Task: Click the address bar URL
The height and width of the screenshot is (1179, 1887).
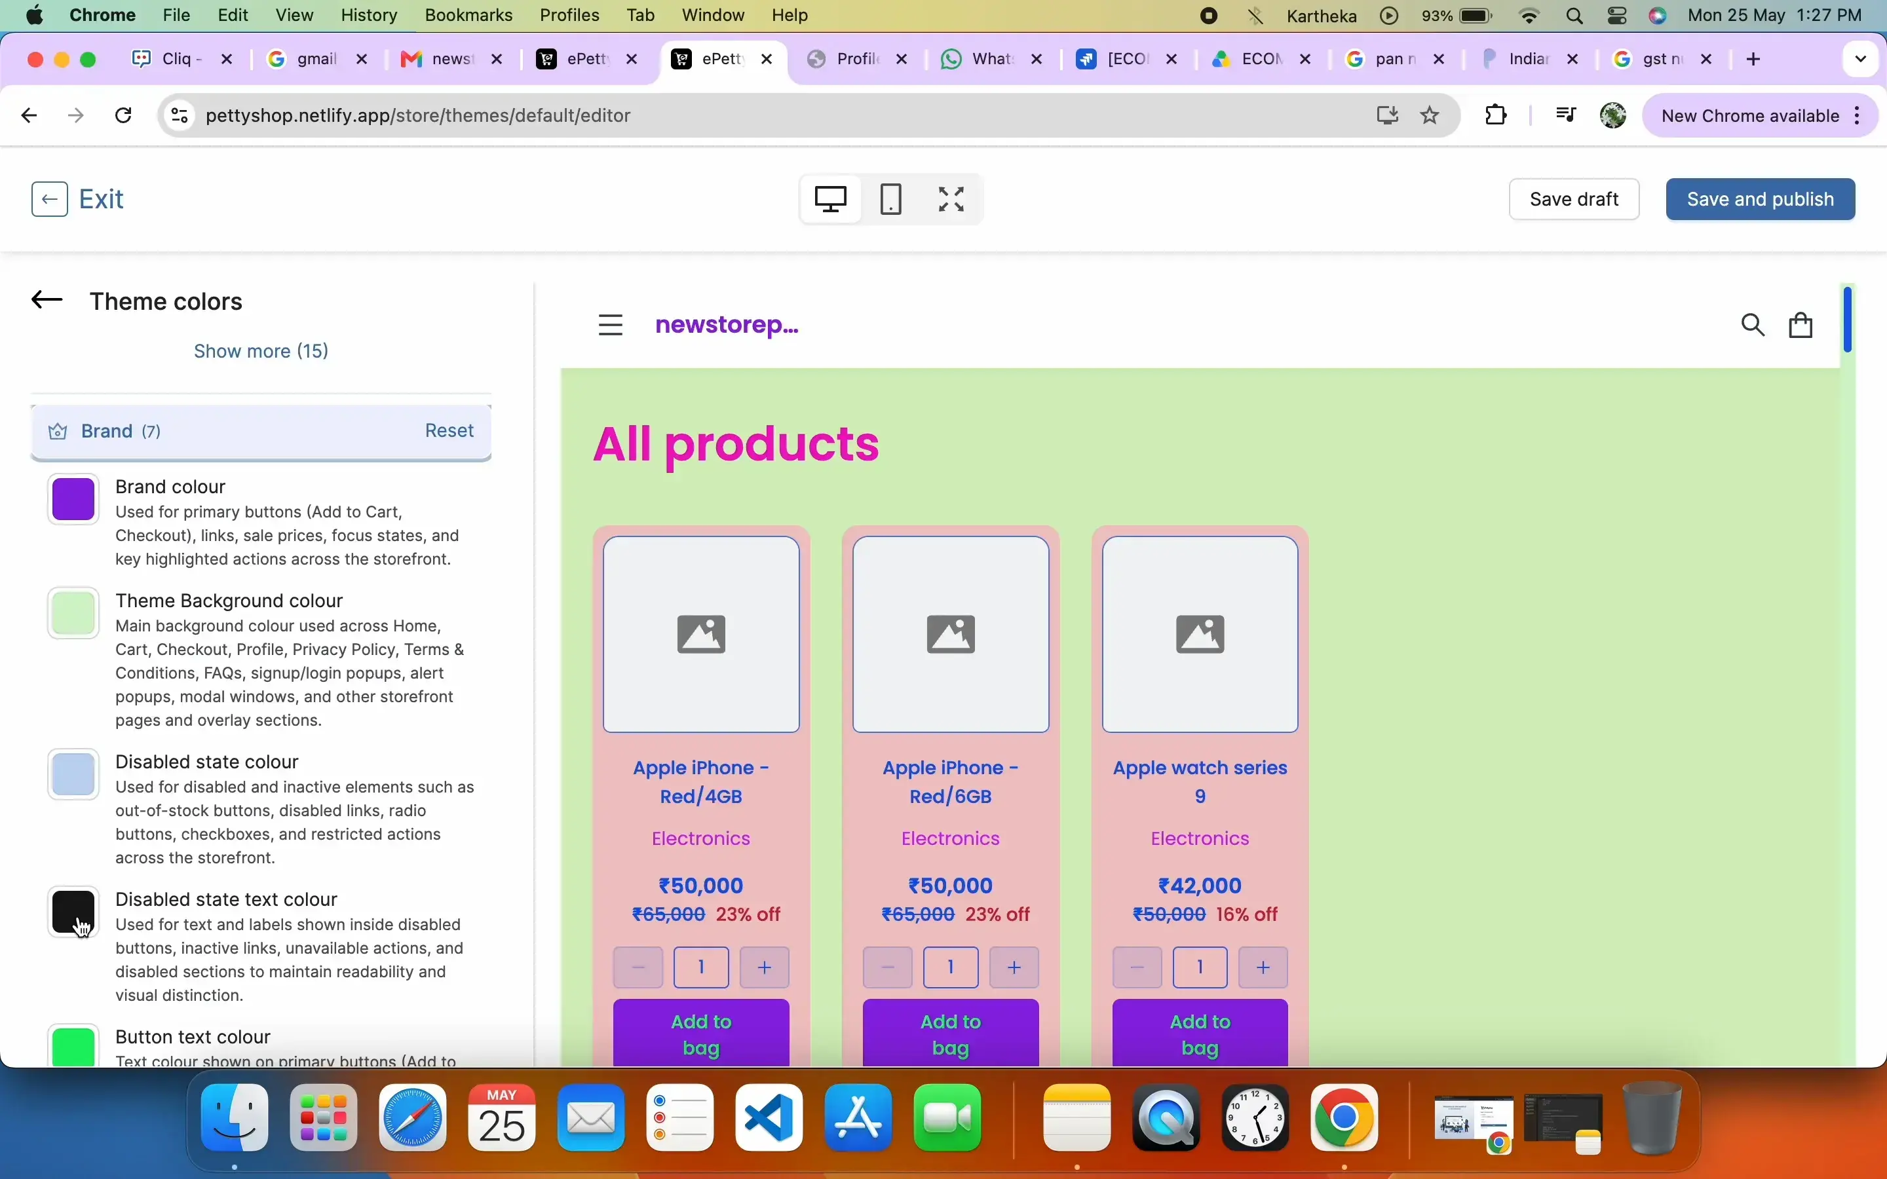Action: click(x=419, y=116)
